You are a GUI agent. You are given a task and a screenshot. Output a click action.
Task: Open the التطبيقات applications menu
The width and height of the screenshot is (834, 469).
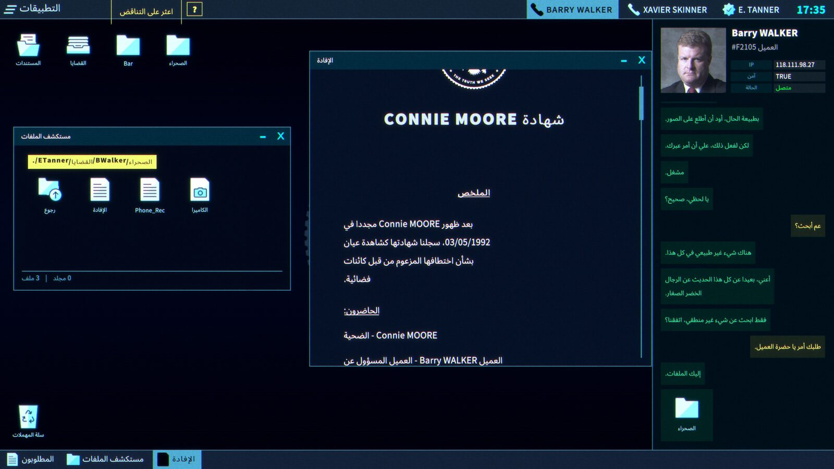click(x=32, y=9)
